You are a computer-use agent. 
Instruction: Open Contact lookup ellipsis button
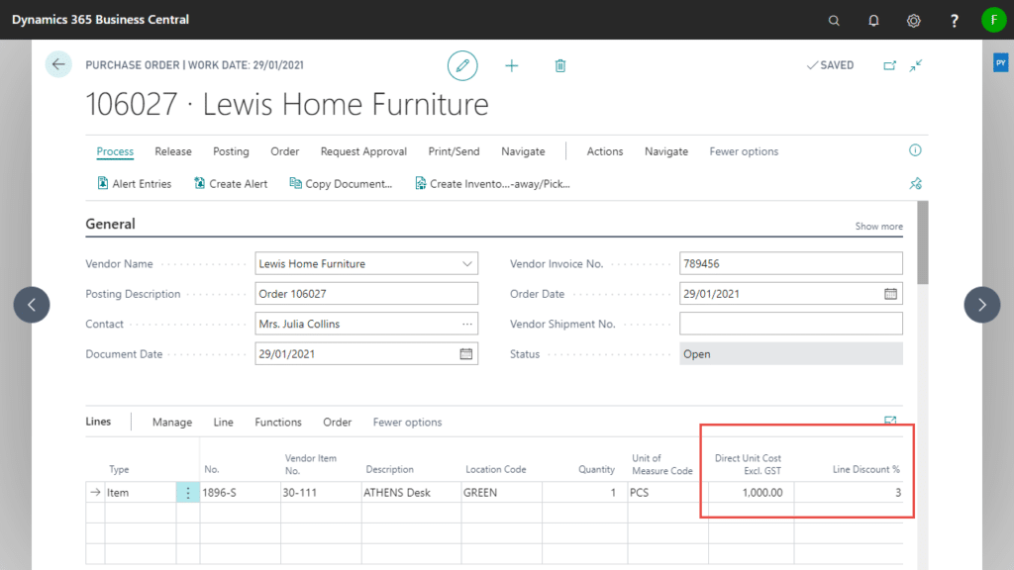(467, 324)
